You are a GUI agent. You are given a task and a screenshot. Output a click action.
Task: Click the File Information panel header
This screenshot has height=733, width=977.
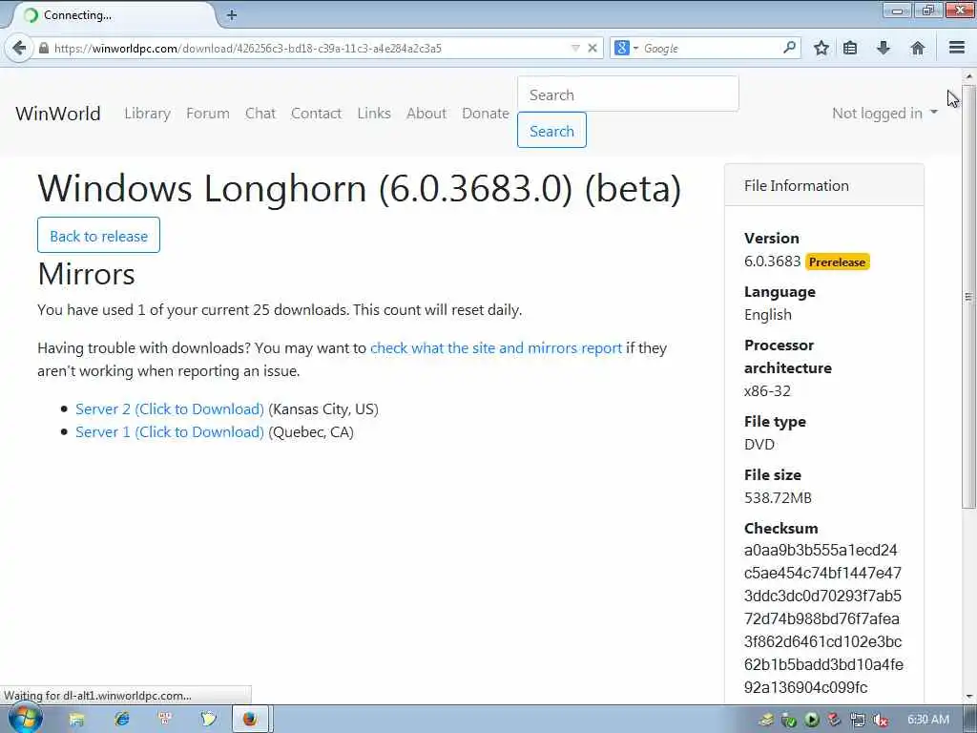pos(823,186)
